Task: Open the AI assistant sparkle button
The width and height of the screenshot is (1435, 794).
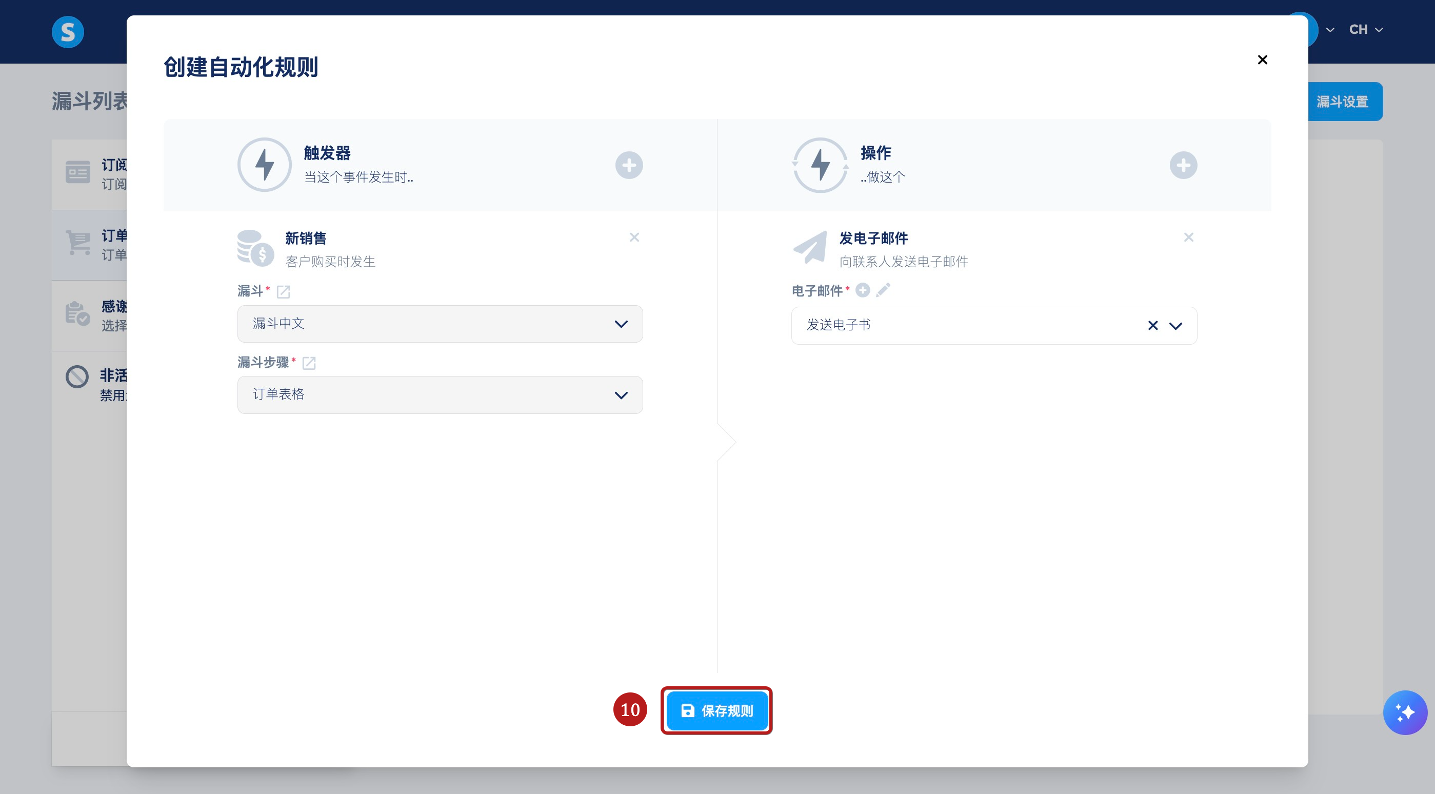Action: click(1404, 712)
